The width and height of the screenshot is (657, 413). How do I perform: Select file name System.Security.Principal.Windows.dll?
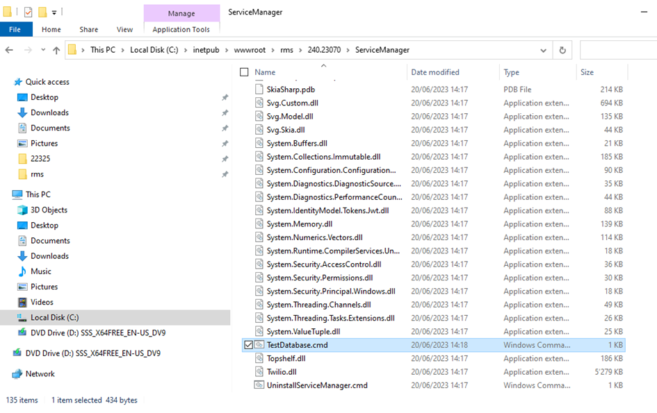point(331,292)
